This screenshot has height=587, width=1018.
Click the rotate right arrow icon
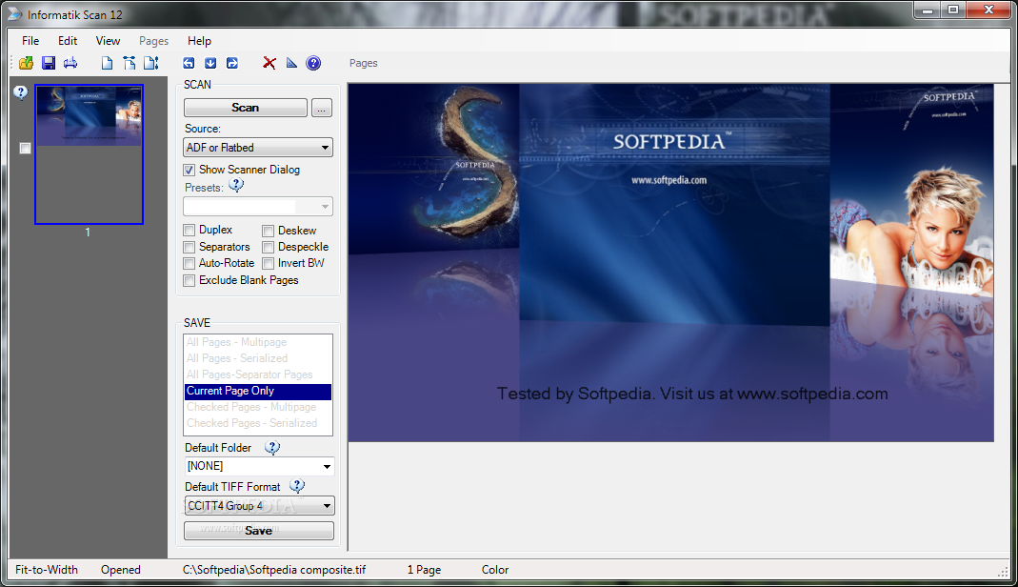click(x=231, y=63)
